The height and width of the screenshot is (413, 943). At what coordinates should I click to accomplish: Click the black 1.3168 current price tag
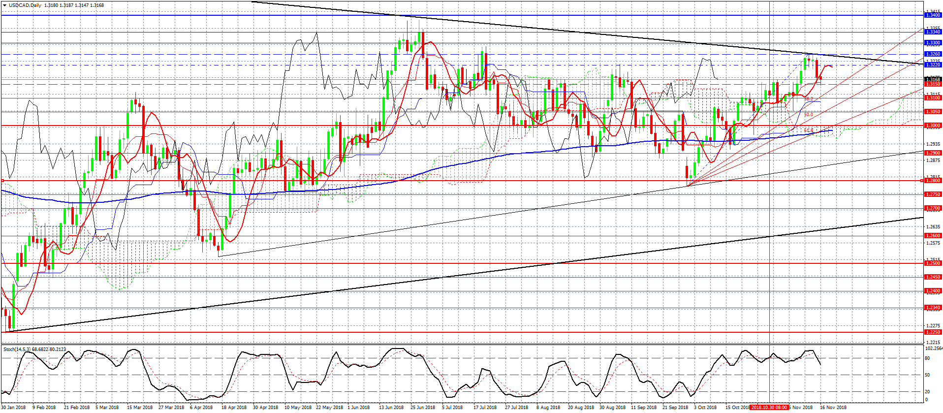point(933,79)
